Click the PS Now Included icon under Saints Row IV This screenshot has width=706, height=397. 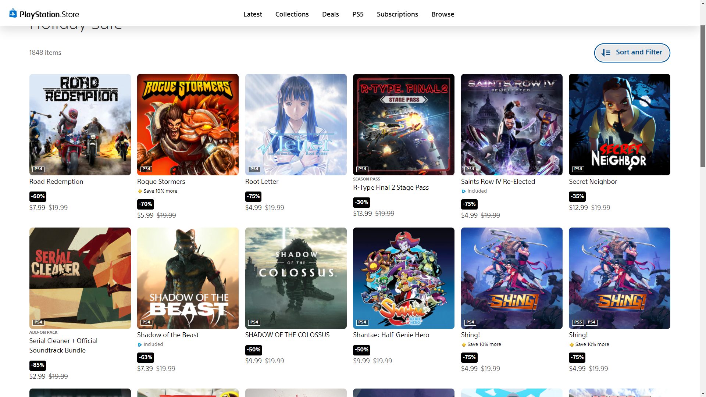coord(464,191)
